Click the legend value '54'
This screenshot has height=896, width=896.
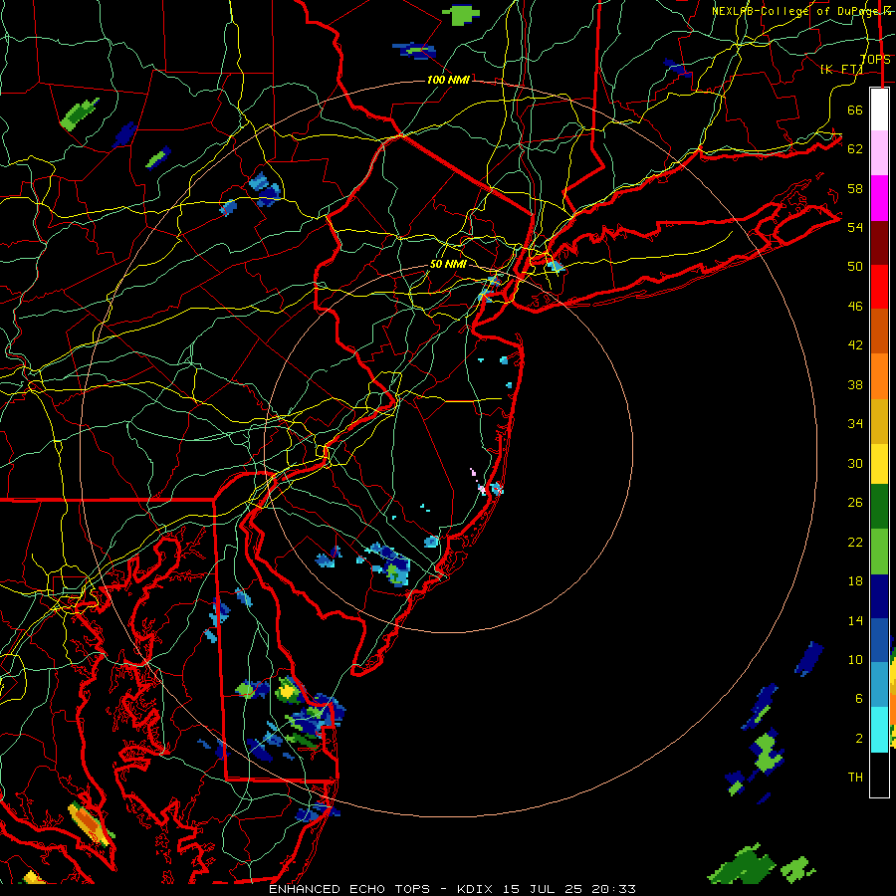pos(855,227)
